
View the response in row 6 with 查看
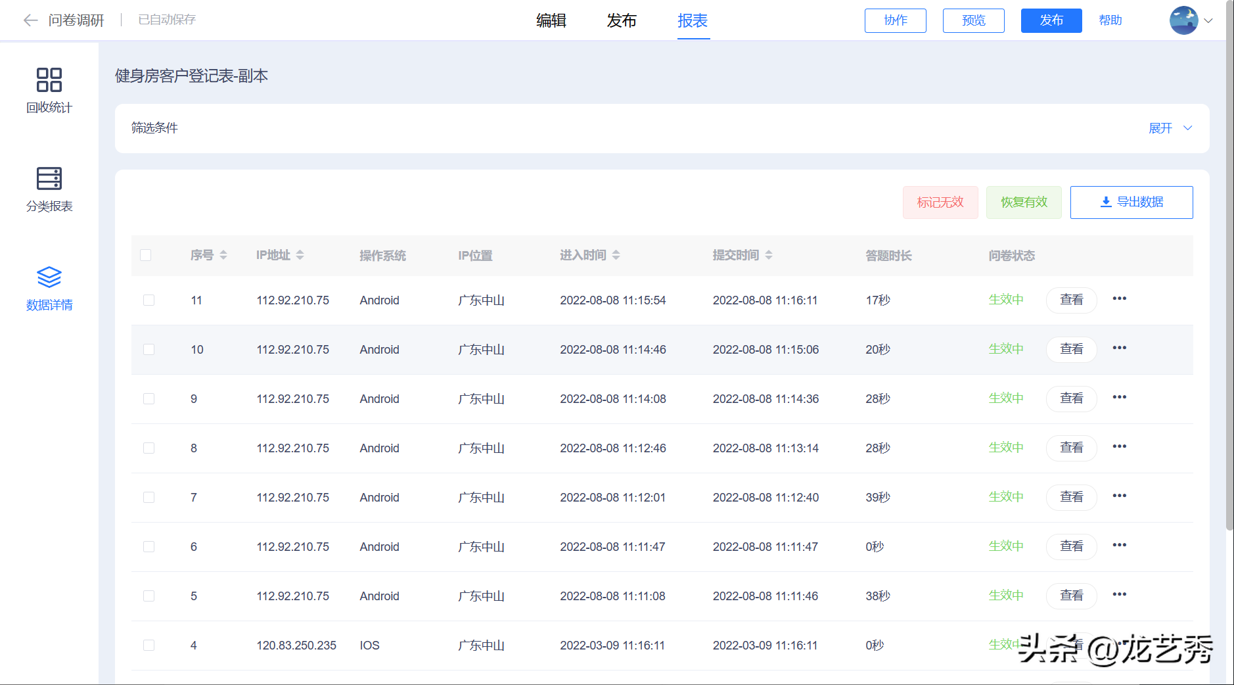[x=1072, y=546]
